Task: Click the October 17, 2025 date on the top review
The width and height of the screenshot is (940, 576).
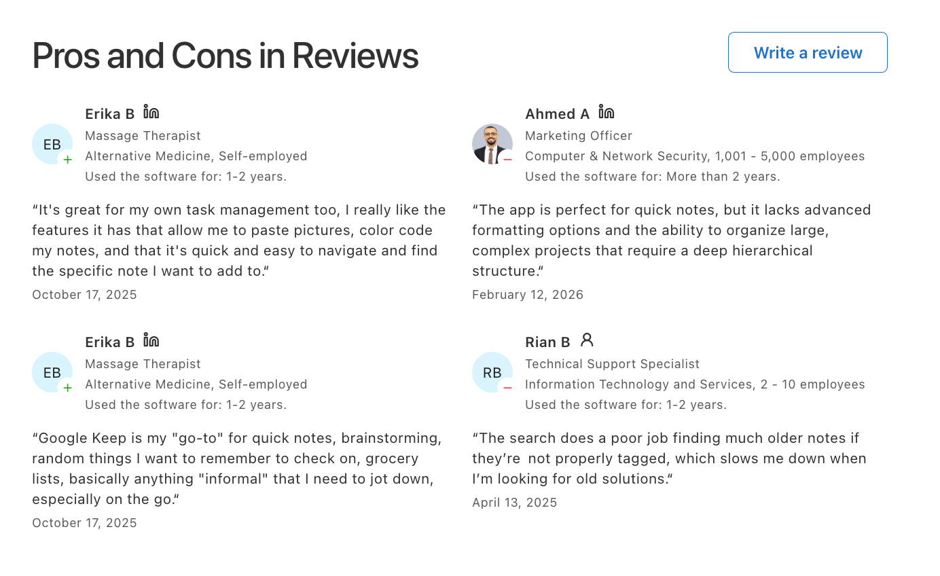Action: point(84,294)
